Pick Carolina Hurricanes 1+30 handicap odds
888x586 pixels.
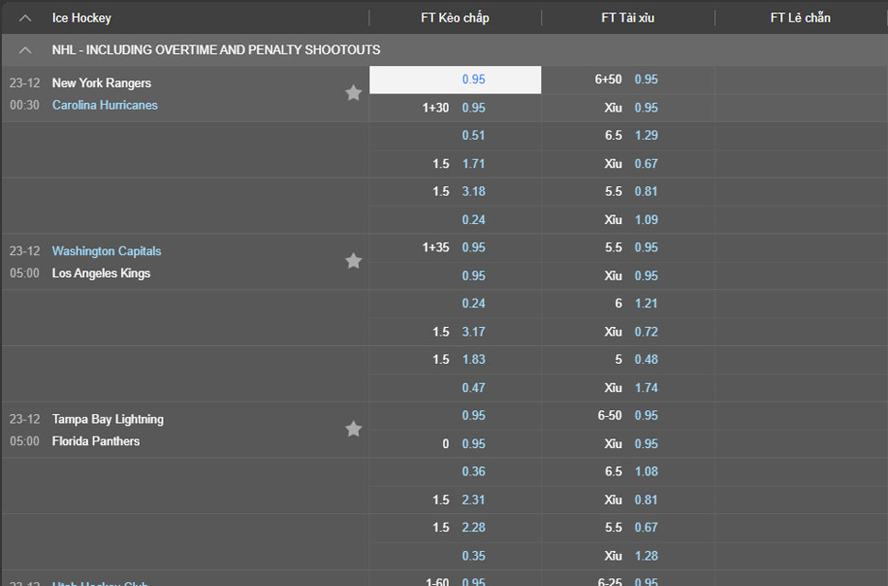(x=473, y=108)
